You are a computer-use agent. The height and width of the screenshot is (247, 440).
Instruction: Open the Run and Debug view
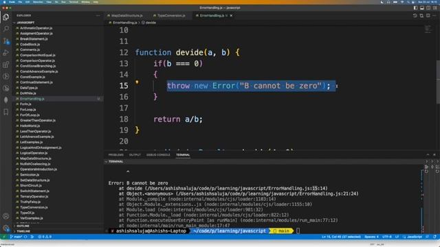coord(6,53)
